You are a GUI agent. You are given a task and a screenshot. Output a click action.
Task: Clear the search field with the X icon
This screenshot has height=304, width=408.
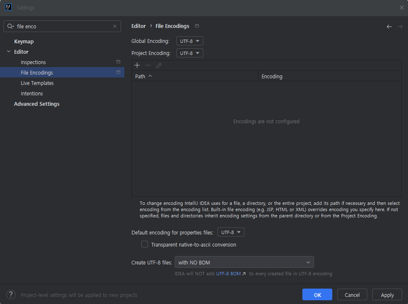tap(115, 26)
